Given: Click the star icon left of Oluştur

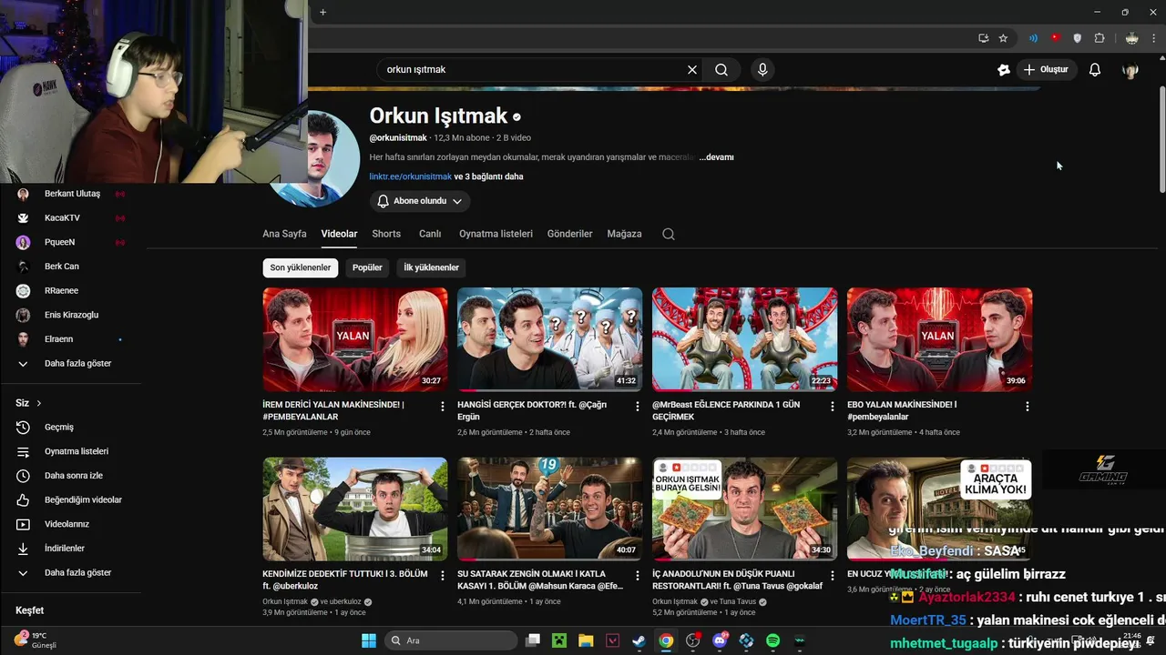Looking at the screenshot, I should 1004,69.
